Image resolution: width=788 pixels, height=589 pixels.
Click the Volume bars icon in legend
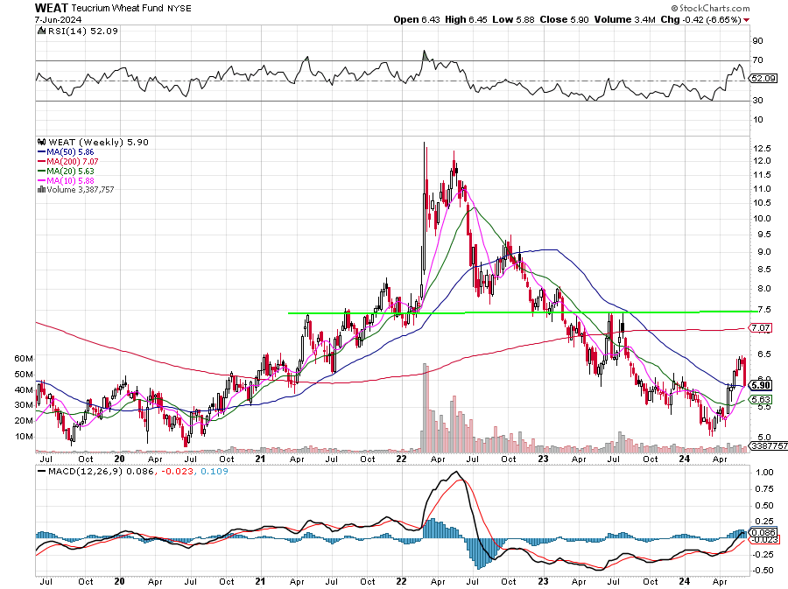(40, 187)
